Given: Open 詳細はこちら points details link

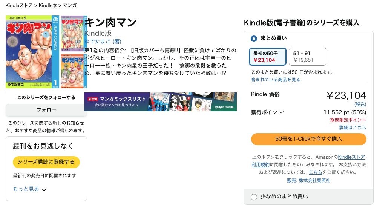Looking at the screenshot, I should point(352,128).
